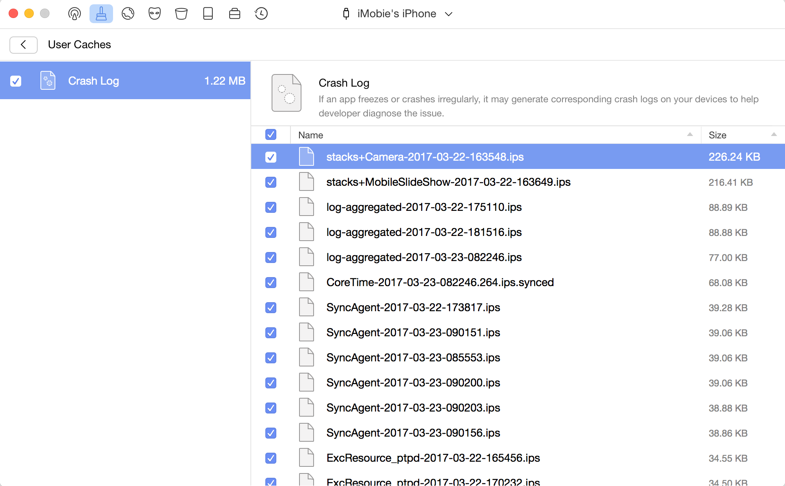Open the Toolbox briefcase icon
The height and width of the screenshot is (486, 785).
pyautogui.click(x=234, y=13)
